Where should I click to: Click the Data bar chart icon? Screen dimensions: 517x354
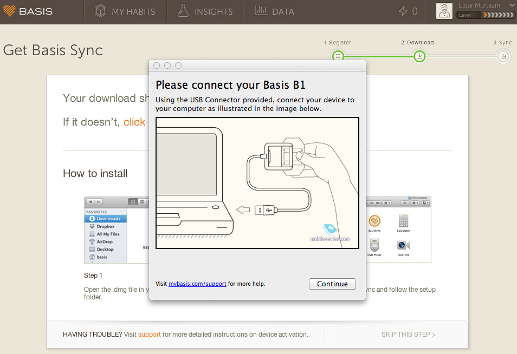(261, 10)
